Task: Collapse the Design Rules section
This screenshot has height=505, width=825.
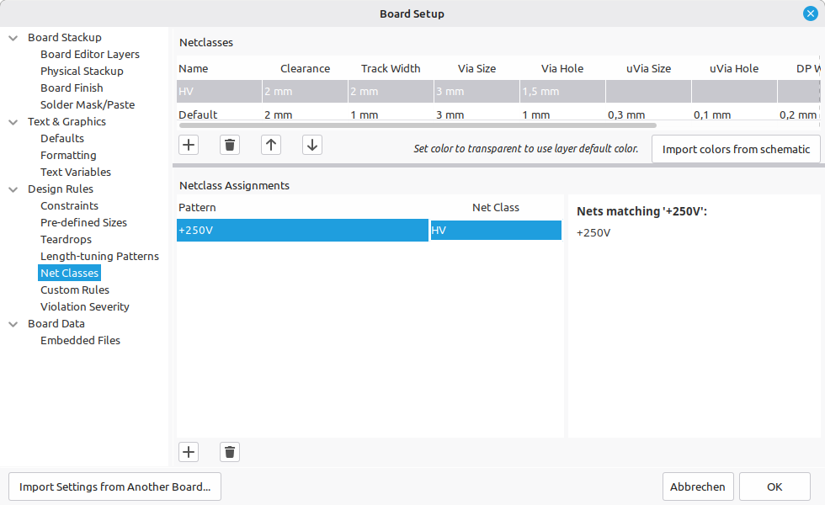Action: tap(13, 189)
